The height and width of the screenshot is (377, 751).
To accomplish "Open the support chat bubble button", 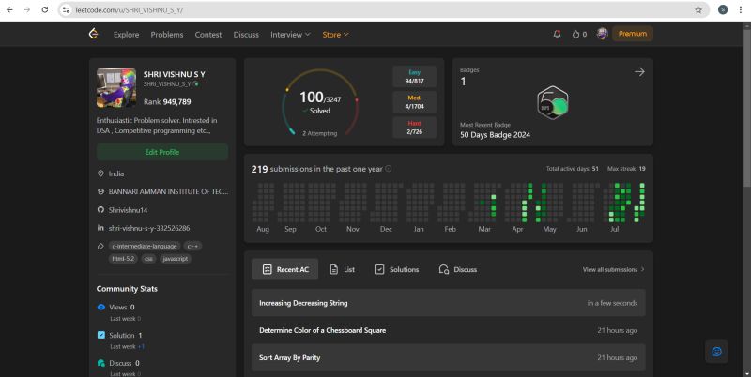I will (716, 352).
